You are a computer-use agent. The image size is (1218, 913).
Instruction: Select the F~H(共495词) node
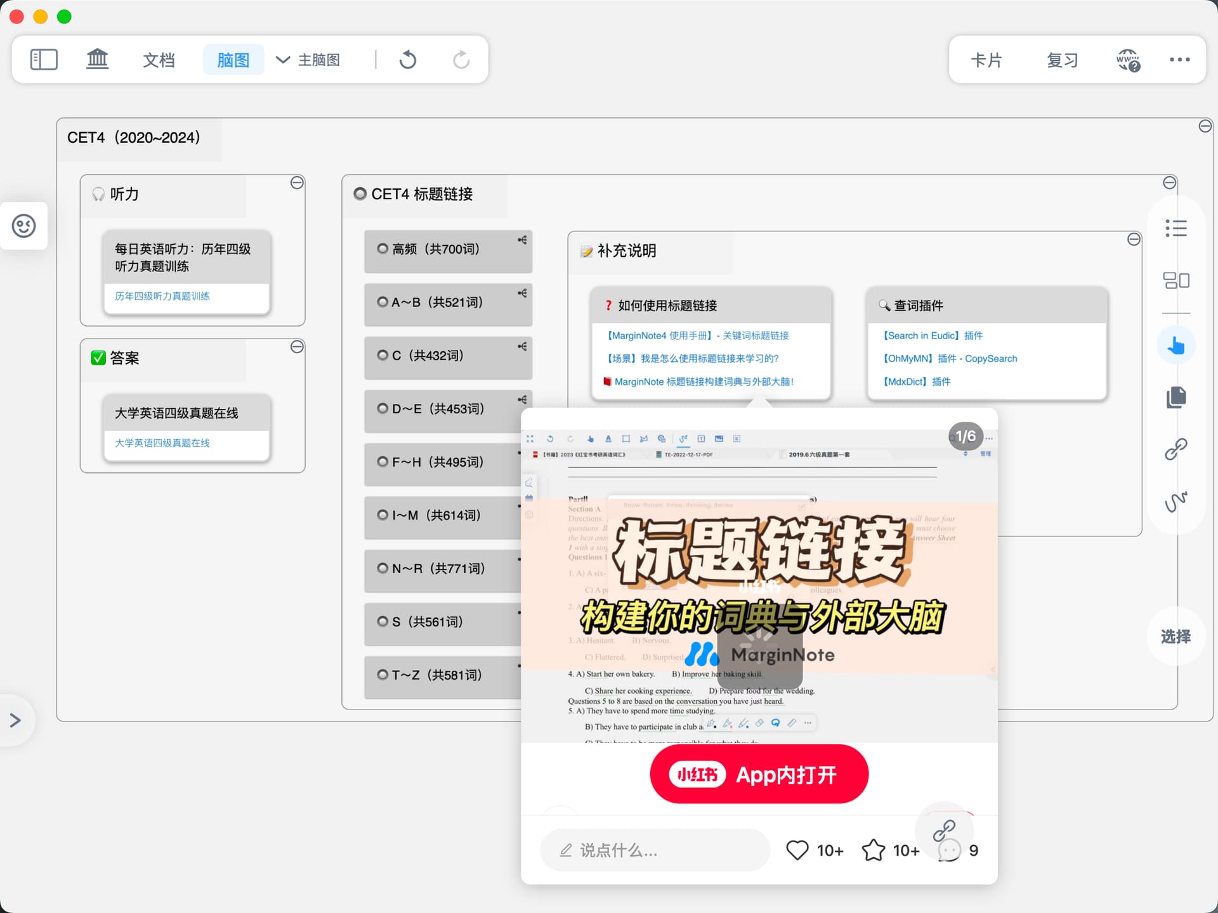click(x=443, y=465)
